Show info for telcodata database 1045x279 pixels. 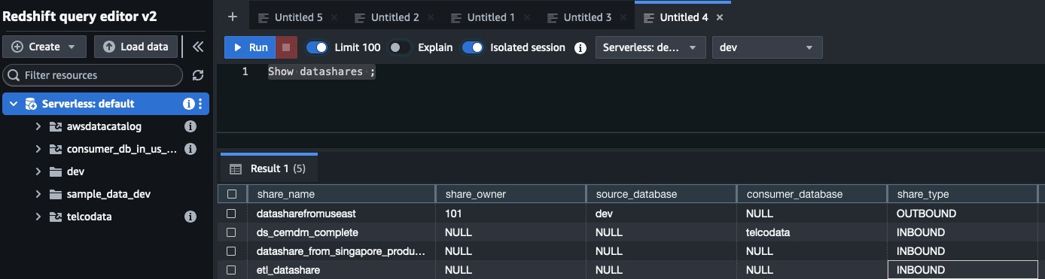pyautogui.click(x=190, y=217)
